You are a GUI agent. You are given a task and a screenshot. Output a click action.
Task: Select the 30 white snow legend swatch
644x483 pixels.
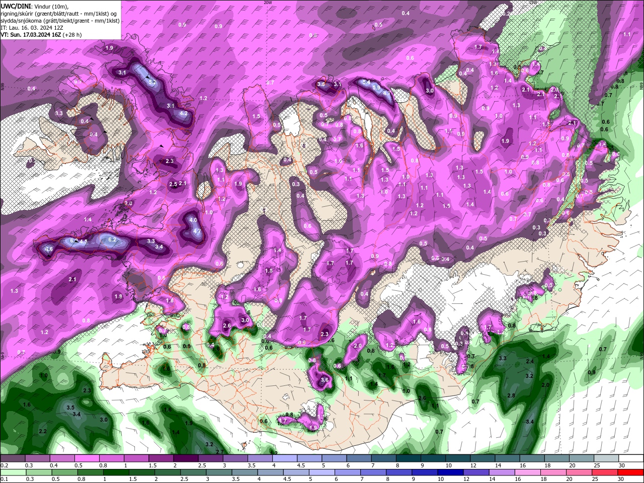[631, 458]
